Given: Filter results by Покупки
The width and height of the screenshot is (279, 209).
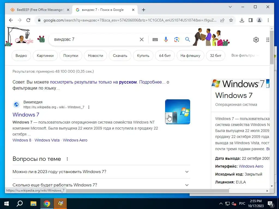Looking at the screenshot, I should pyautogui.click(x=71, y=56).
